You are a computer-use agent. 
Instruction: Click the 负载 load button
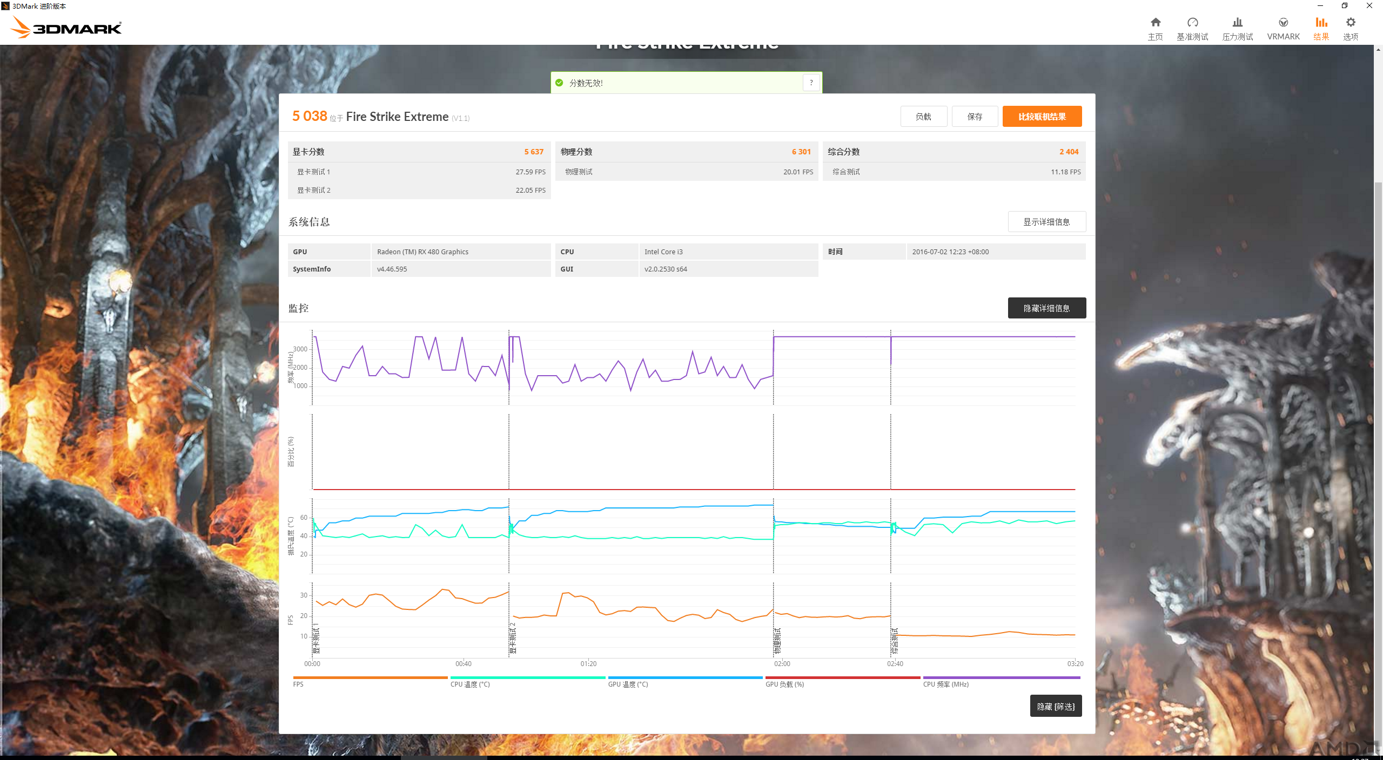923,117
